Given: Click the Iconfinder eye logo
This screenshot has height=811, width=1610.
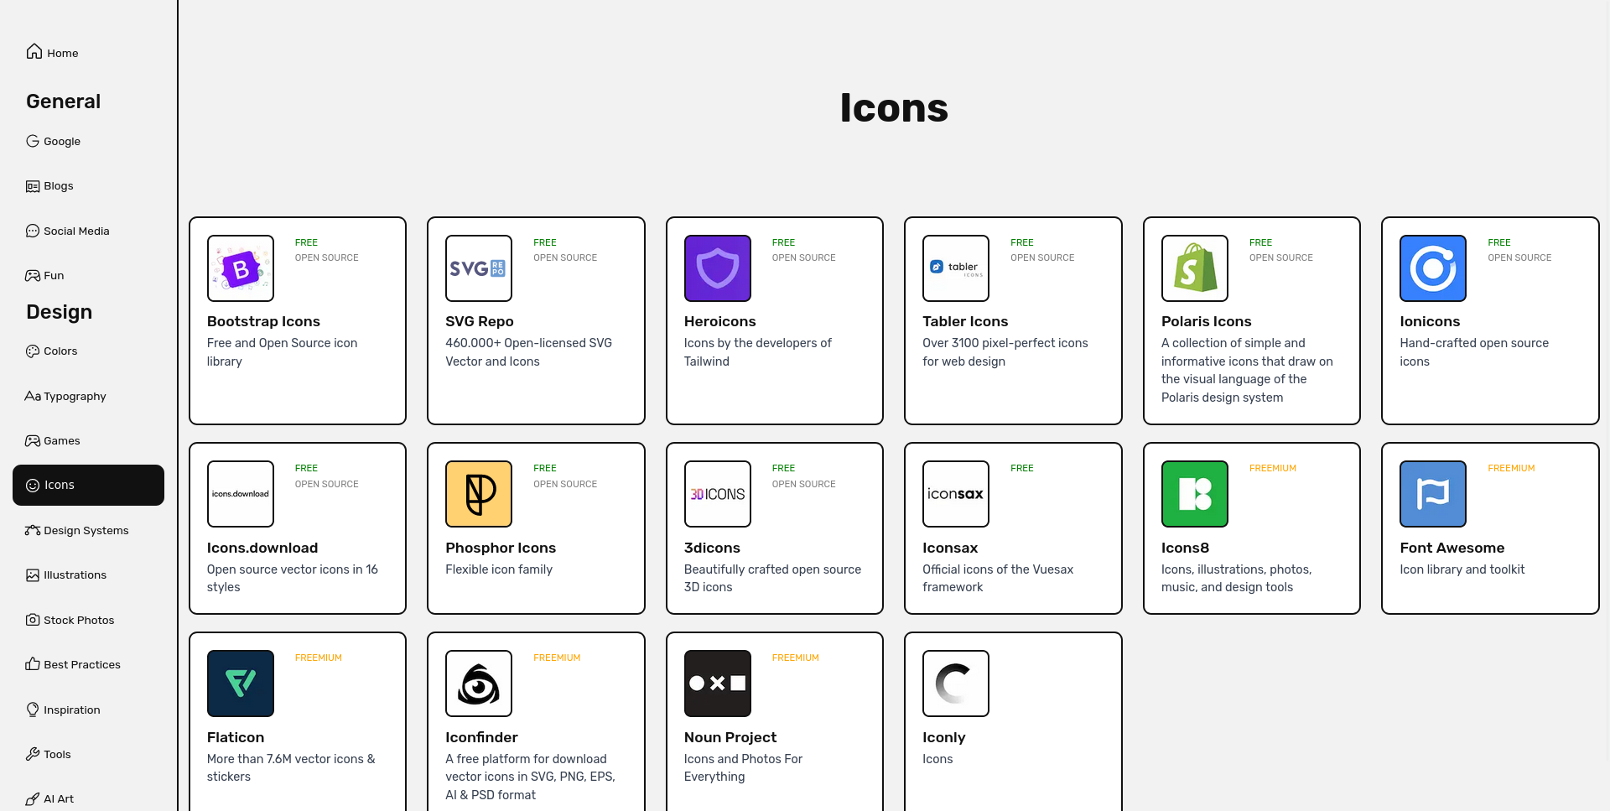Looking at the screenshot, I should [x=479, y=684].
